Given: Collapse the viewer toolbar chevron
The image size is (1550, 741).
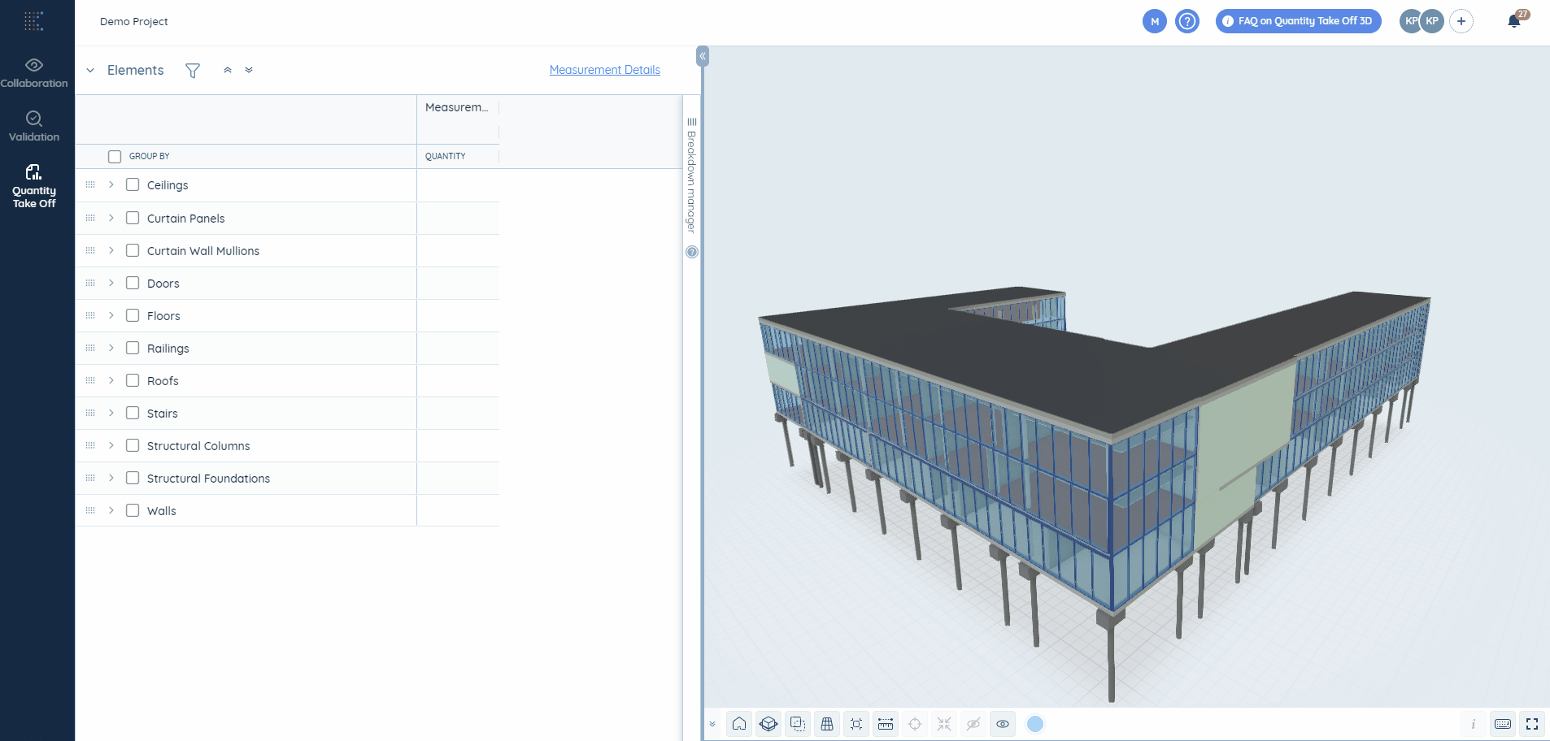Looking at the screenshot, I should coord(712,724).
